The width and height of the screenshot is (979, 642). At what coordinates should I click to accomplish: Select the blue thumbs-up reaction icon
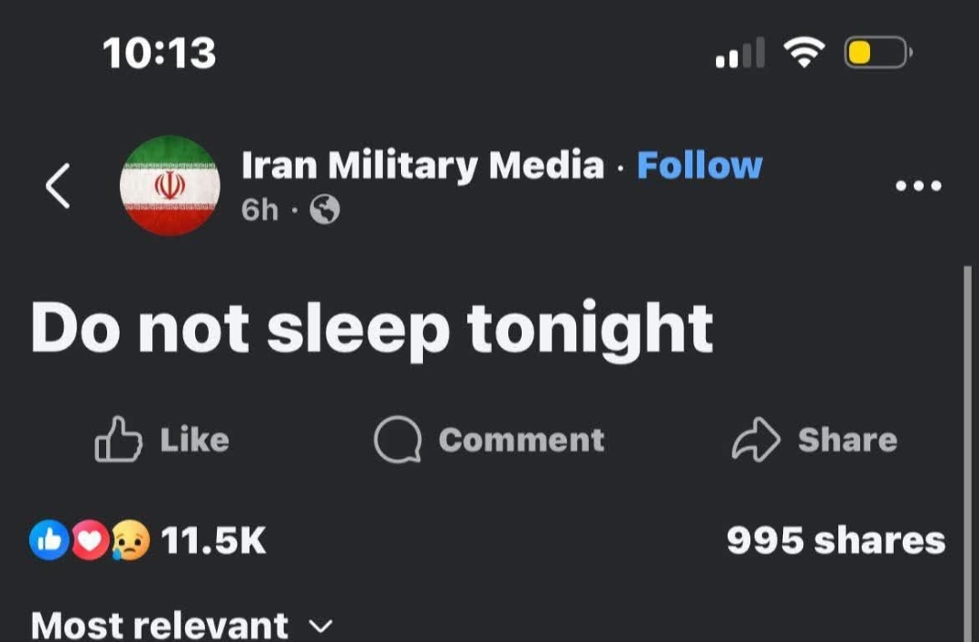tap(49, 540)
